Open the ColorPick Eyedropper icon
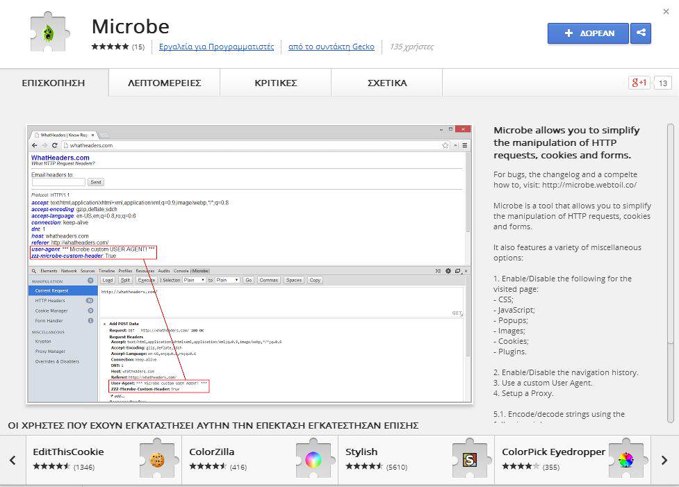The height and width of the screenshot is (487, 679). click(626, 459)
